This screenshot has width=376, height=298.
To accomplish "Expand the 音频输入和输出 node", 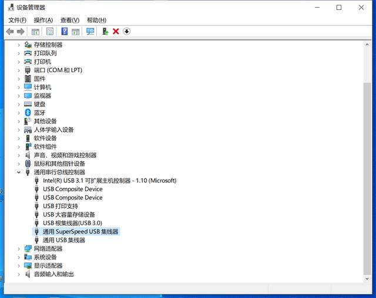I will pos(19,274).
